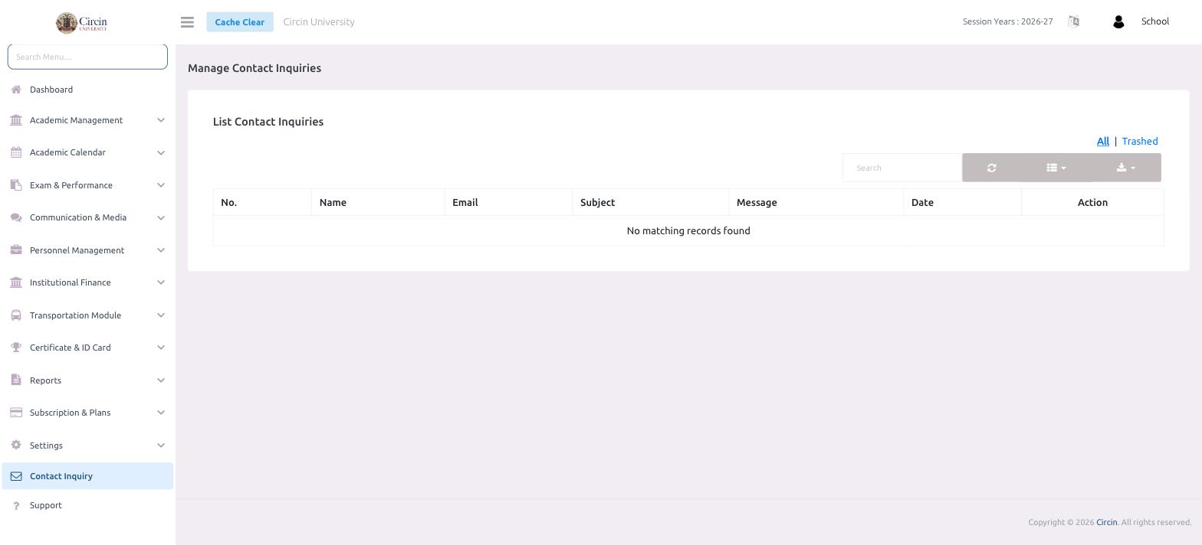
Task: Click the Settings gear icon
Action: click(x=16, y=445)
